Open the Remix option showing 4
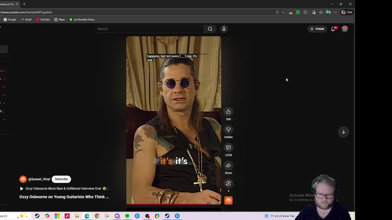Image resolution: width=392 pixels, height=220 pixels. click(x=228, y=183)
